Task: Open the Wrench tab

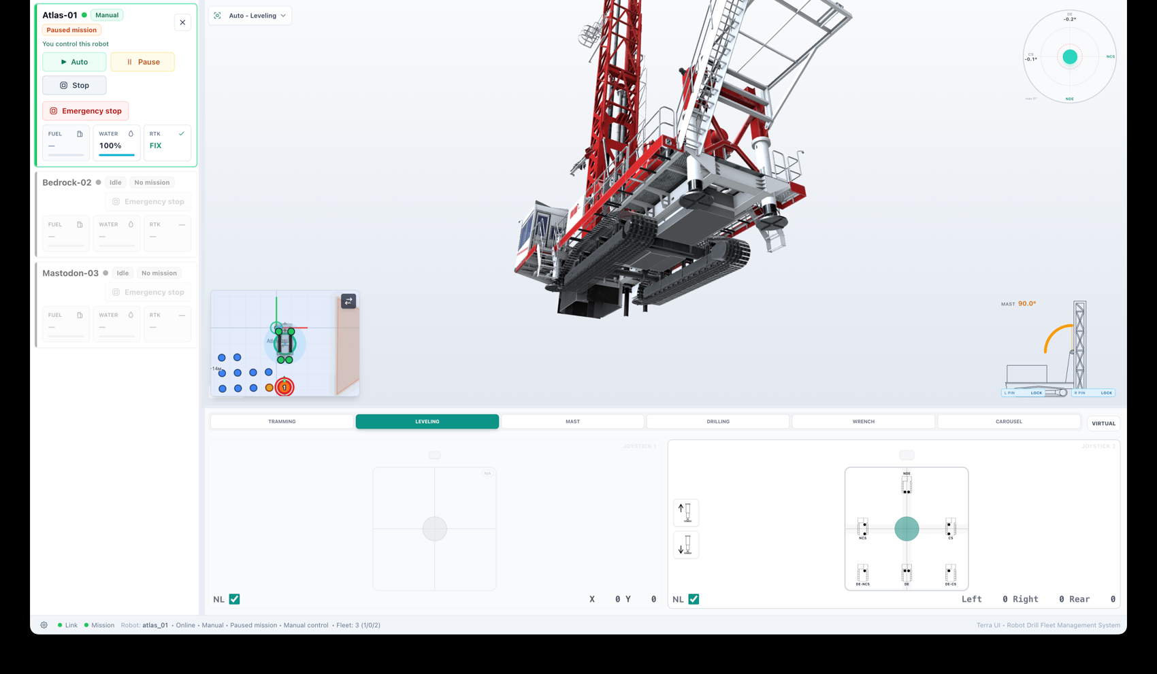Action: tap(864, 422)
